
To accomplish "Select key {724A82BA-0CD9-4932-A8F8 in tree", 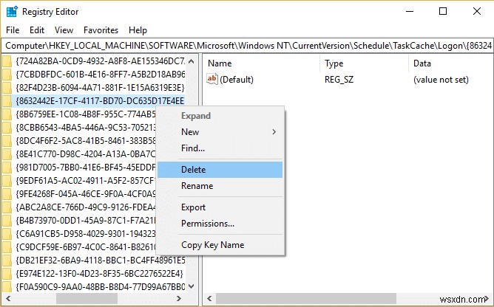I will click(x=100, y=61).
